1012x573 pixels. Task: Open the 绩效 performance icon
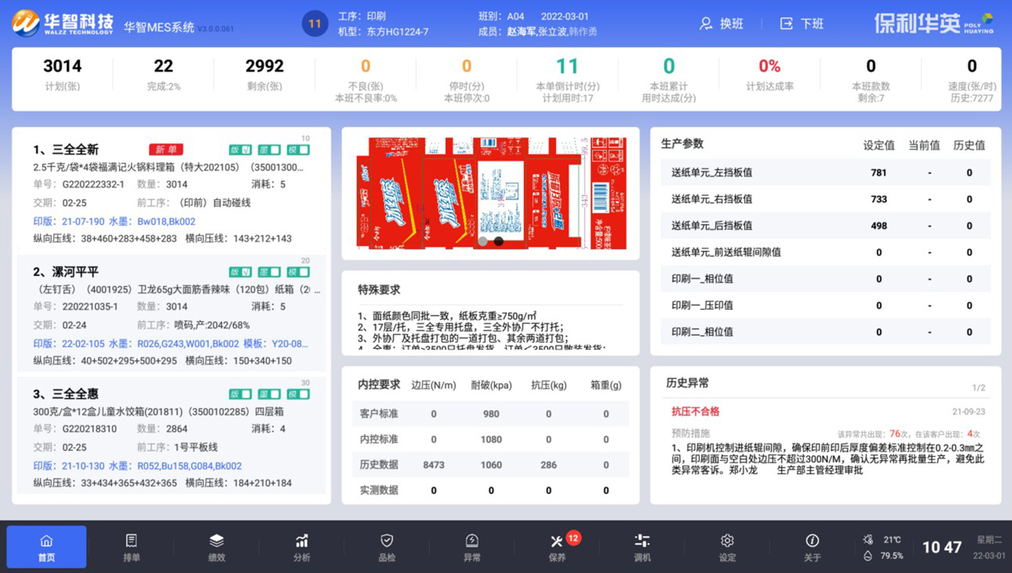[216, 546]
